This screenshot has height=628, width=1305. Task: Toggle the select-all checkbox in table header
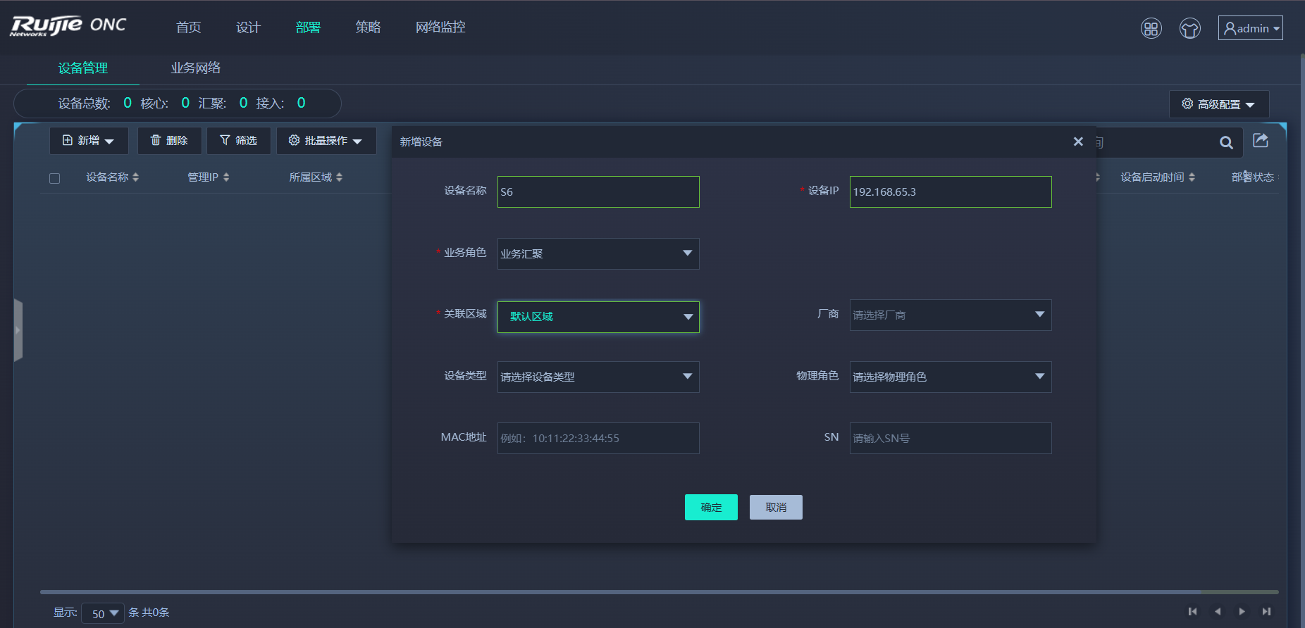click(x=54, y=178)
